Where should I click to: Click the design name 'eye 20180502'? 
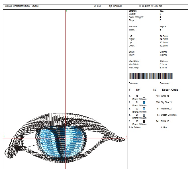(115, 6)
